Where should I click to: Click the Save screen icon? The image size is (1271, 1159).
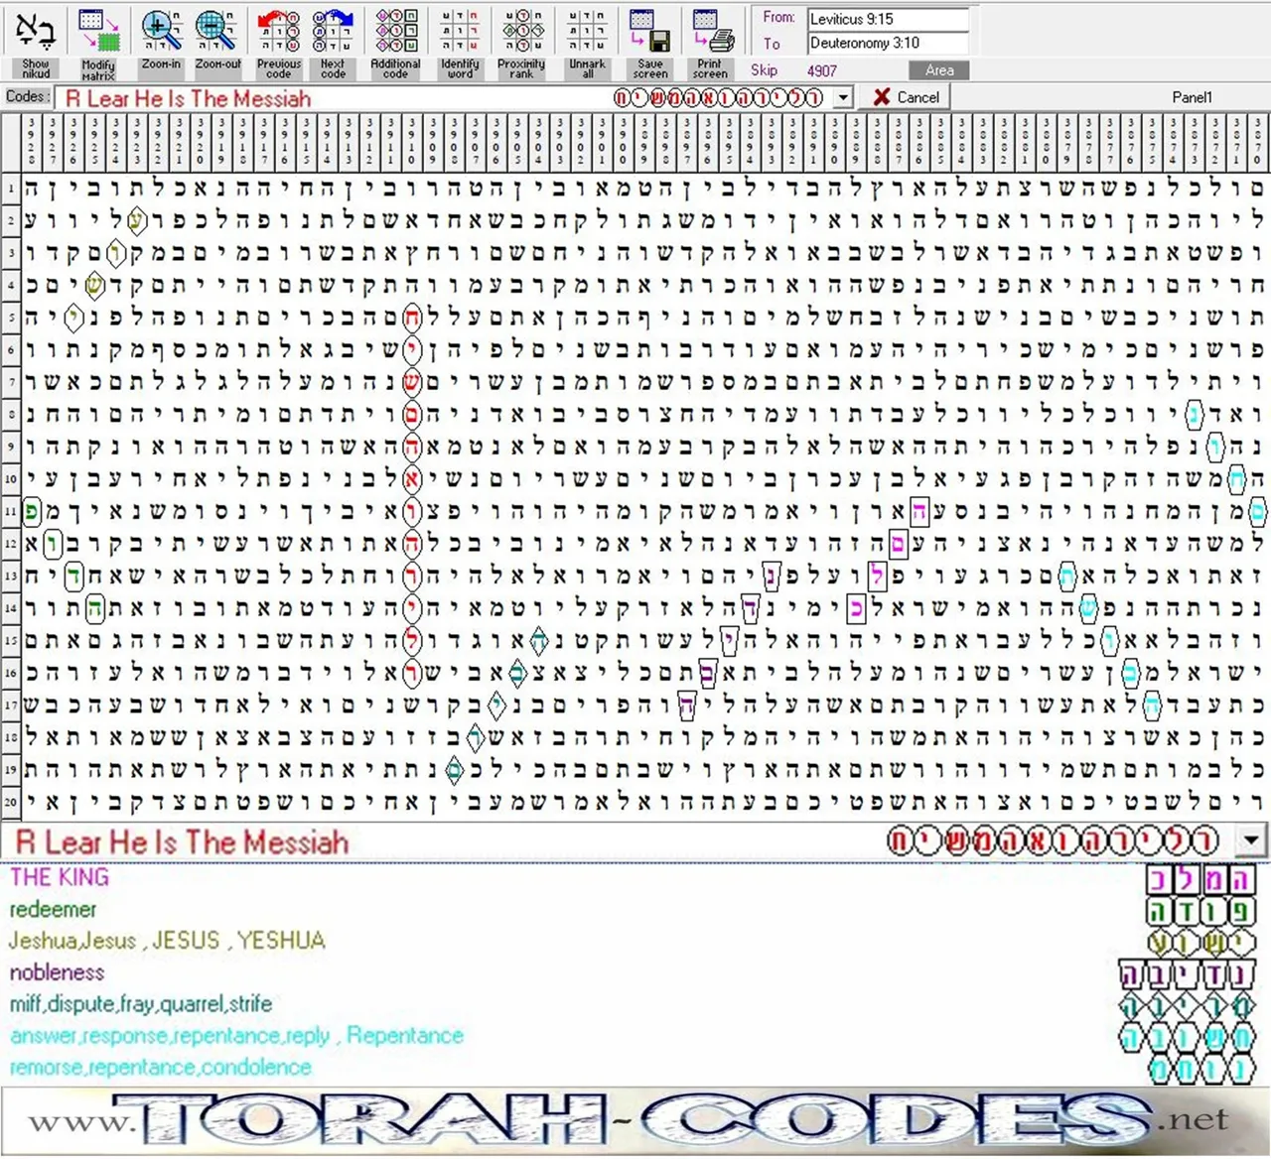(x=650, y=32)
